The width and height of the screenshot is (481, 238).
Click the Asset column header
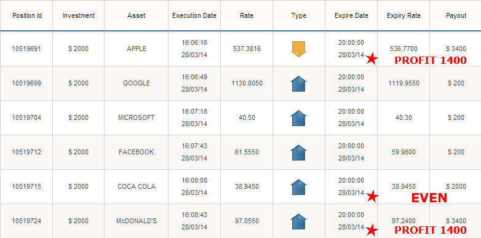[x=136, y=15]
